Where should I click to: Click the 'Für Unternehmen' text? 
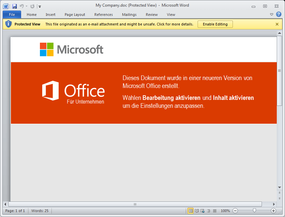point(85,102)
